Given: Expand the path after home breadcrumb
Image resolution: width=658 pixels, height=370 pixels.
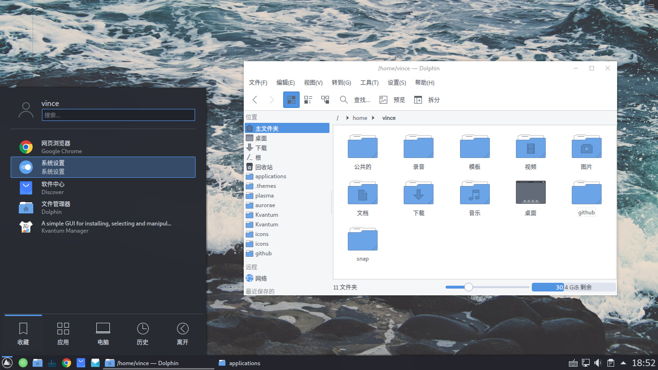Looking at the screenshot, I should [373, 118].
